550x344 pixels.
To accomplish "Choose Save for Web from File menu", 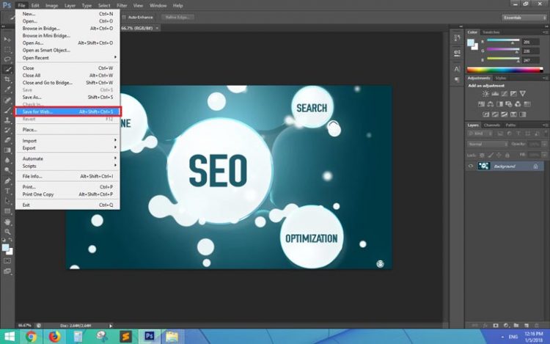I will [66, 111].
